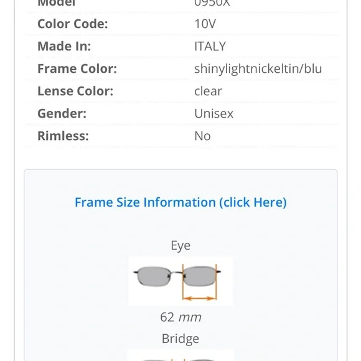Select the Rimless label
Viewport: 361px width, 361px height.
pos(63,136)
